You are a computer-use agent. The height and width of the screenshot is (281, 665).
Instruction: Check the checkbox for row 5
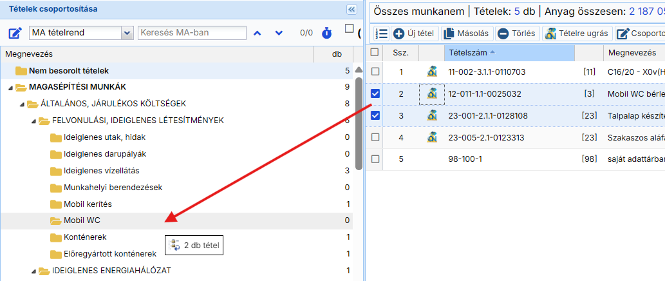(x=375, y=159)
